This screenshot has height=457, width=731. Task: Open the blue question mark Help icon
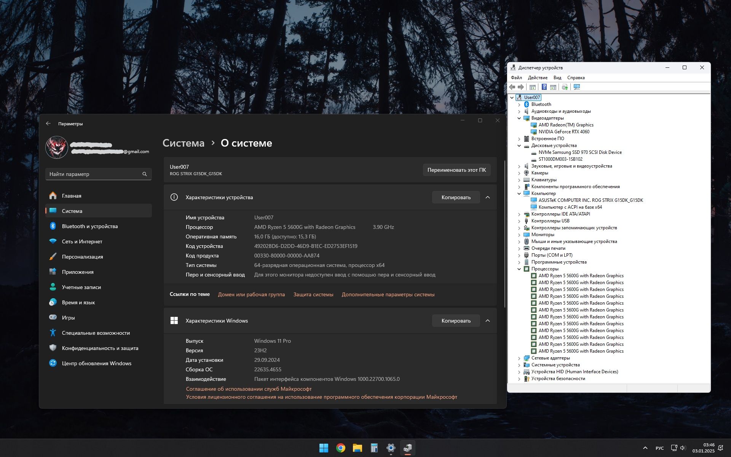(544, 87)
